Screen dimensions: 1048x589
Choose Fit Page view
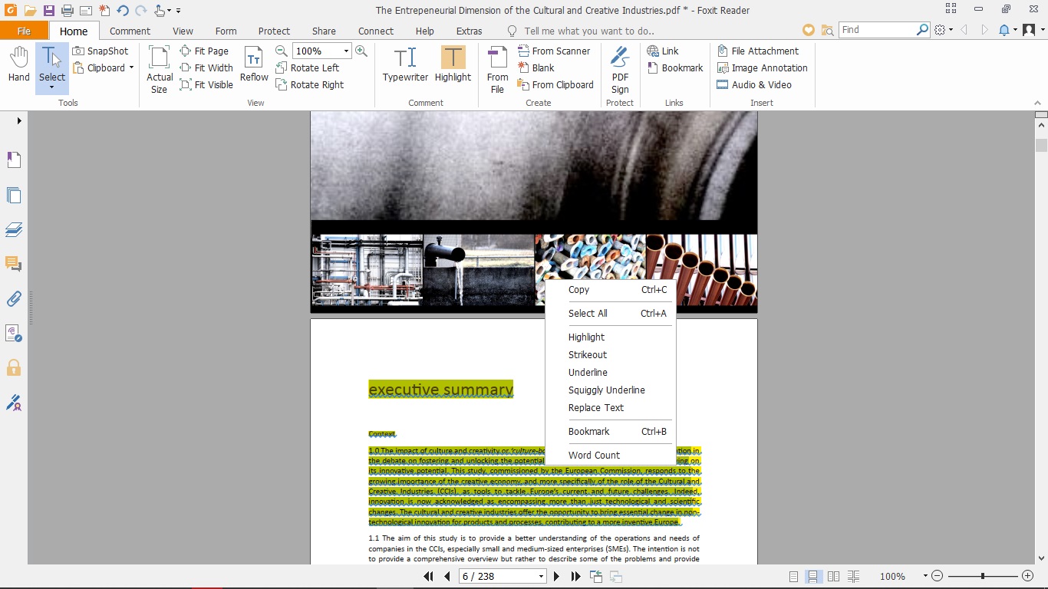click(x=204, y=51)
